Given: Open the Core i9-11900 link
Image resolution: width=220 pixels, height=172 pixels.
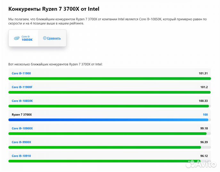Looking at the screenshot, I should [x=21, y=73].
